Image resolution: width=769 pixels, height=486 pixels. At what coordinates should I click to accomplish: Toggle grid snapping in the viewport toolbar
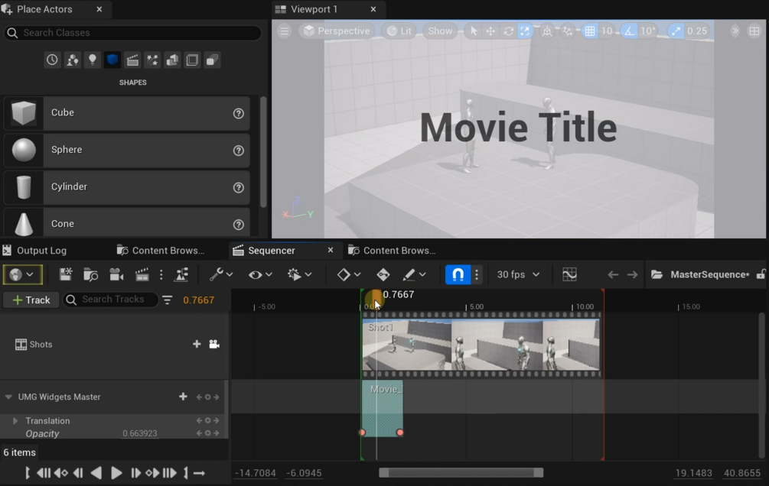coord(589,31)
